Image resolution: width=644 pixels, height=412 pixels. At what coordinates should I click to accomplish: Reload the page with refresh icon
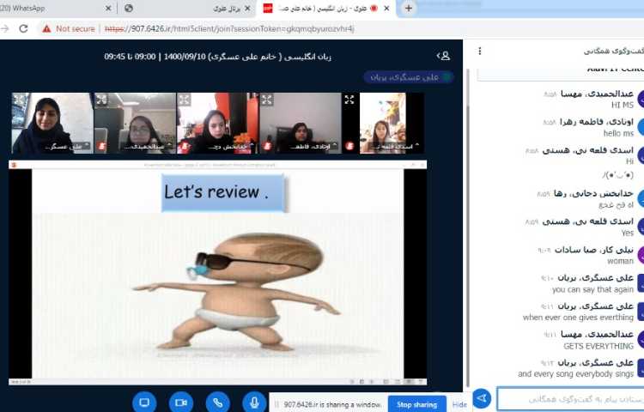pos(23,28)
